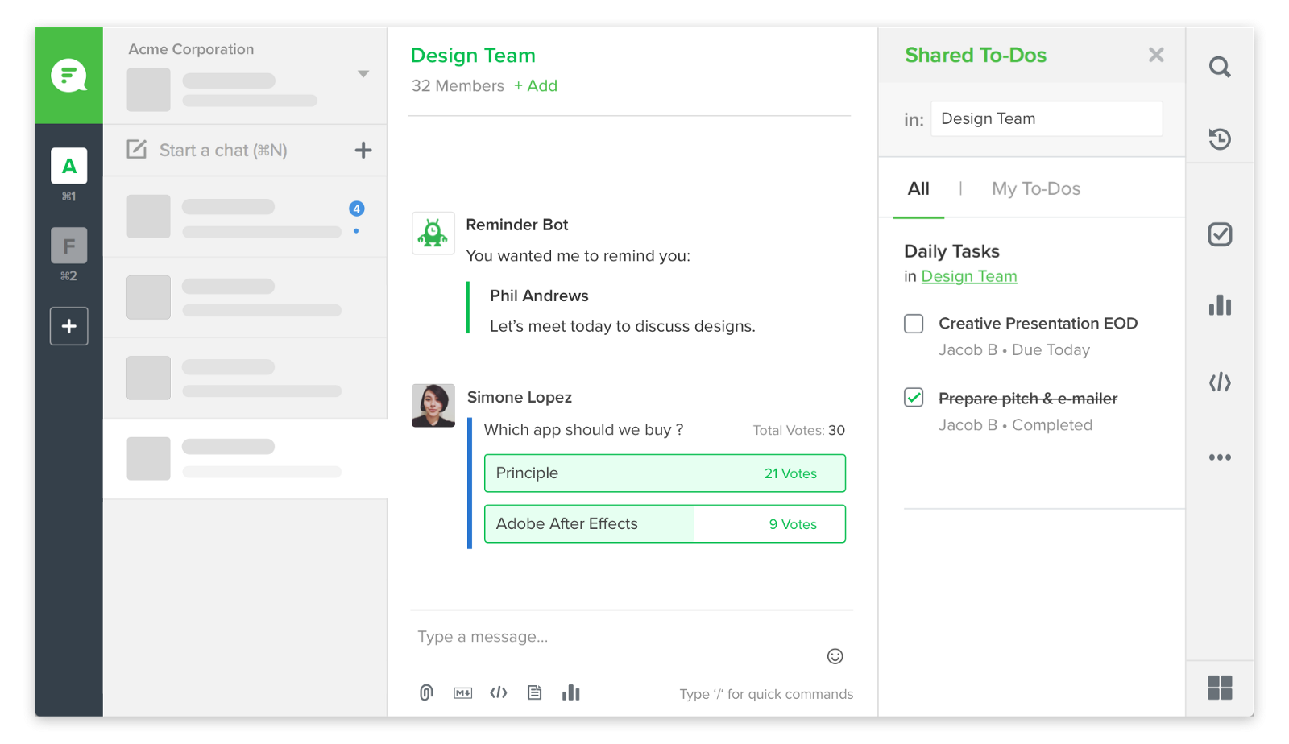Switch to team A workspace

69,166
